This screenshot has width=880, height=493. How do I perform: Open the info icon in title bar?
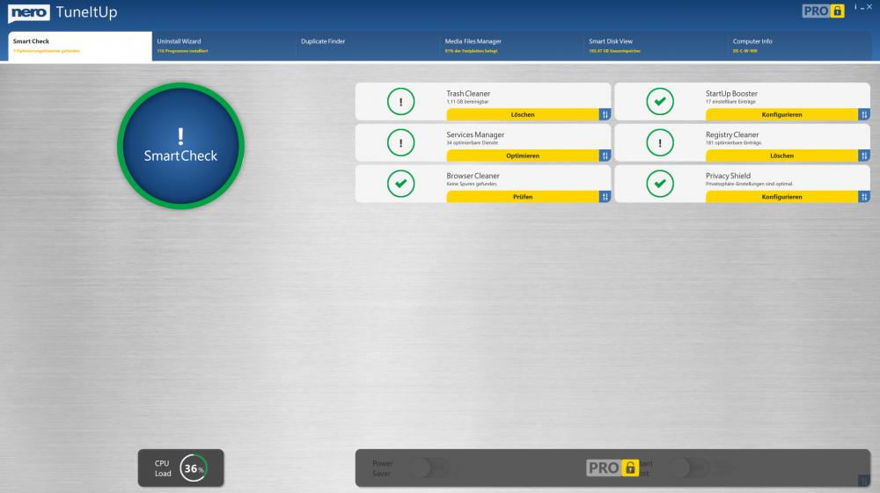pyautogui.click(x=854, y=7)
